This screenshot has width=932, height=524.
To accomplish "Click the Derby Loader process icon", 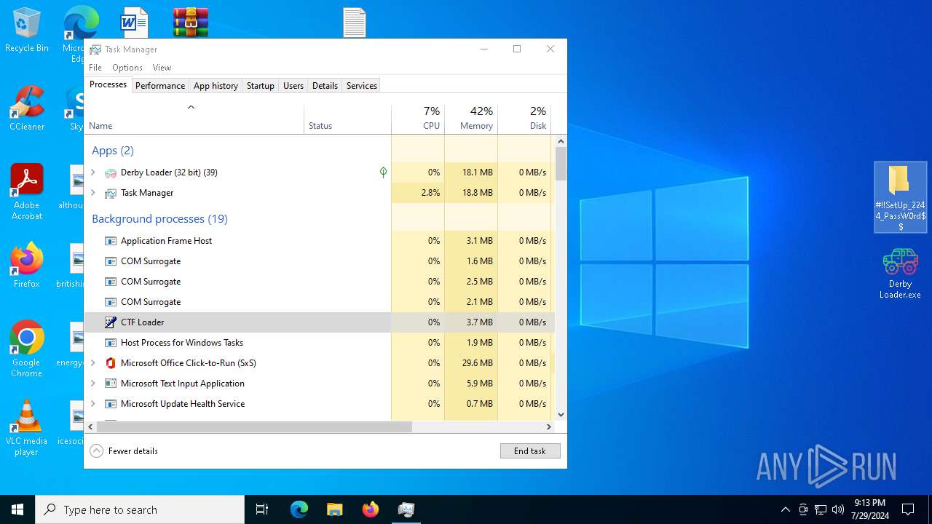I will (x=111, y=172).
